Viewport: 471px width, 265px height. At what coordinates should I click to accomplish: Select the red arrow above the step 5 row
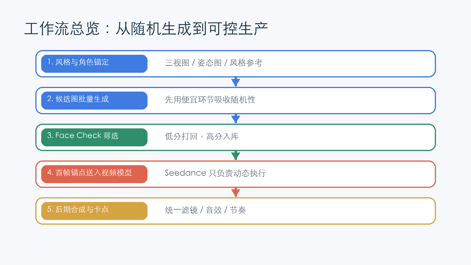[x=235, y=192]
